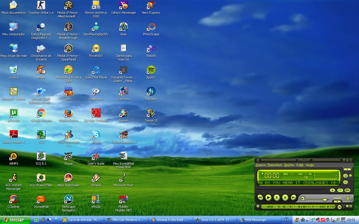Image resolution: width=359 pixels, height=224 pixels.
Task: Click the Winamp play button
Action: coord(268,197)
